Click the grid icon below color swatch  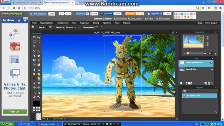pyautogui.click(x=36, y=109)
